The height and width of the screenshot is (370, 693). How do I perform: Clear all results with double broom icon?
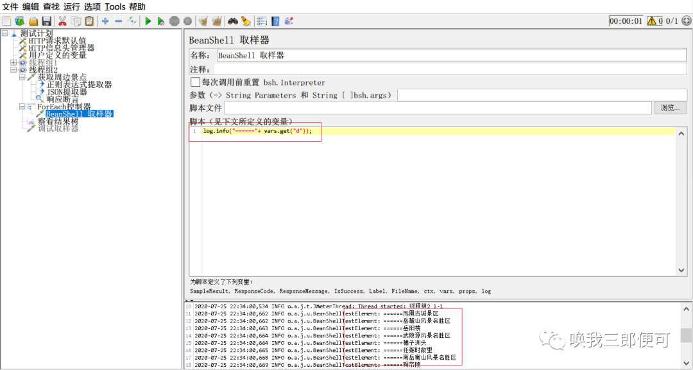pos(217,21)
